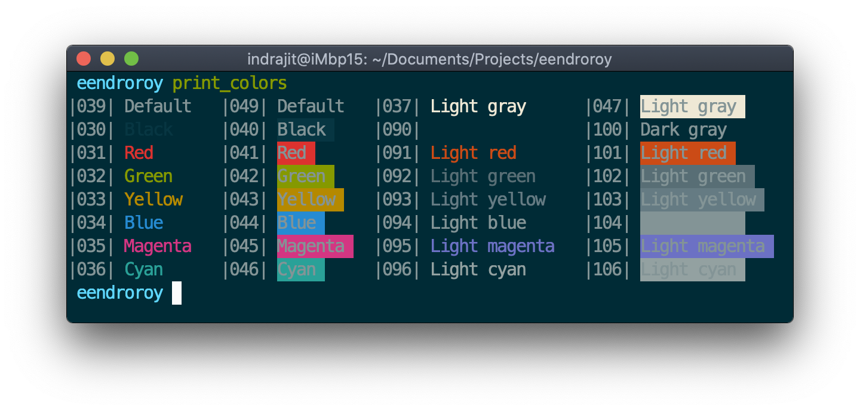Click the Green foreground text in row 032
This screenshot has width=860, height=411.
148,176
